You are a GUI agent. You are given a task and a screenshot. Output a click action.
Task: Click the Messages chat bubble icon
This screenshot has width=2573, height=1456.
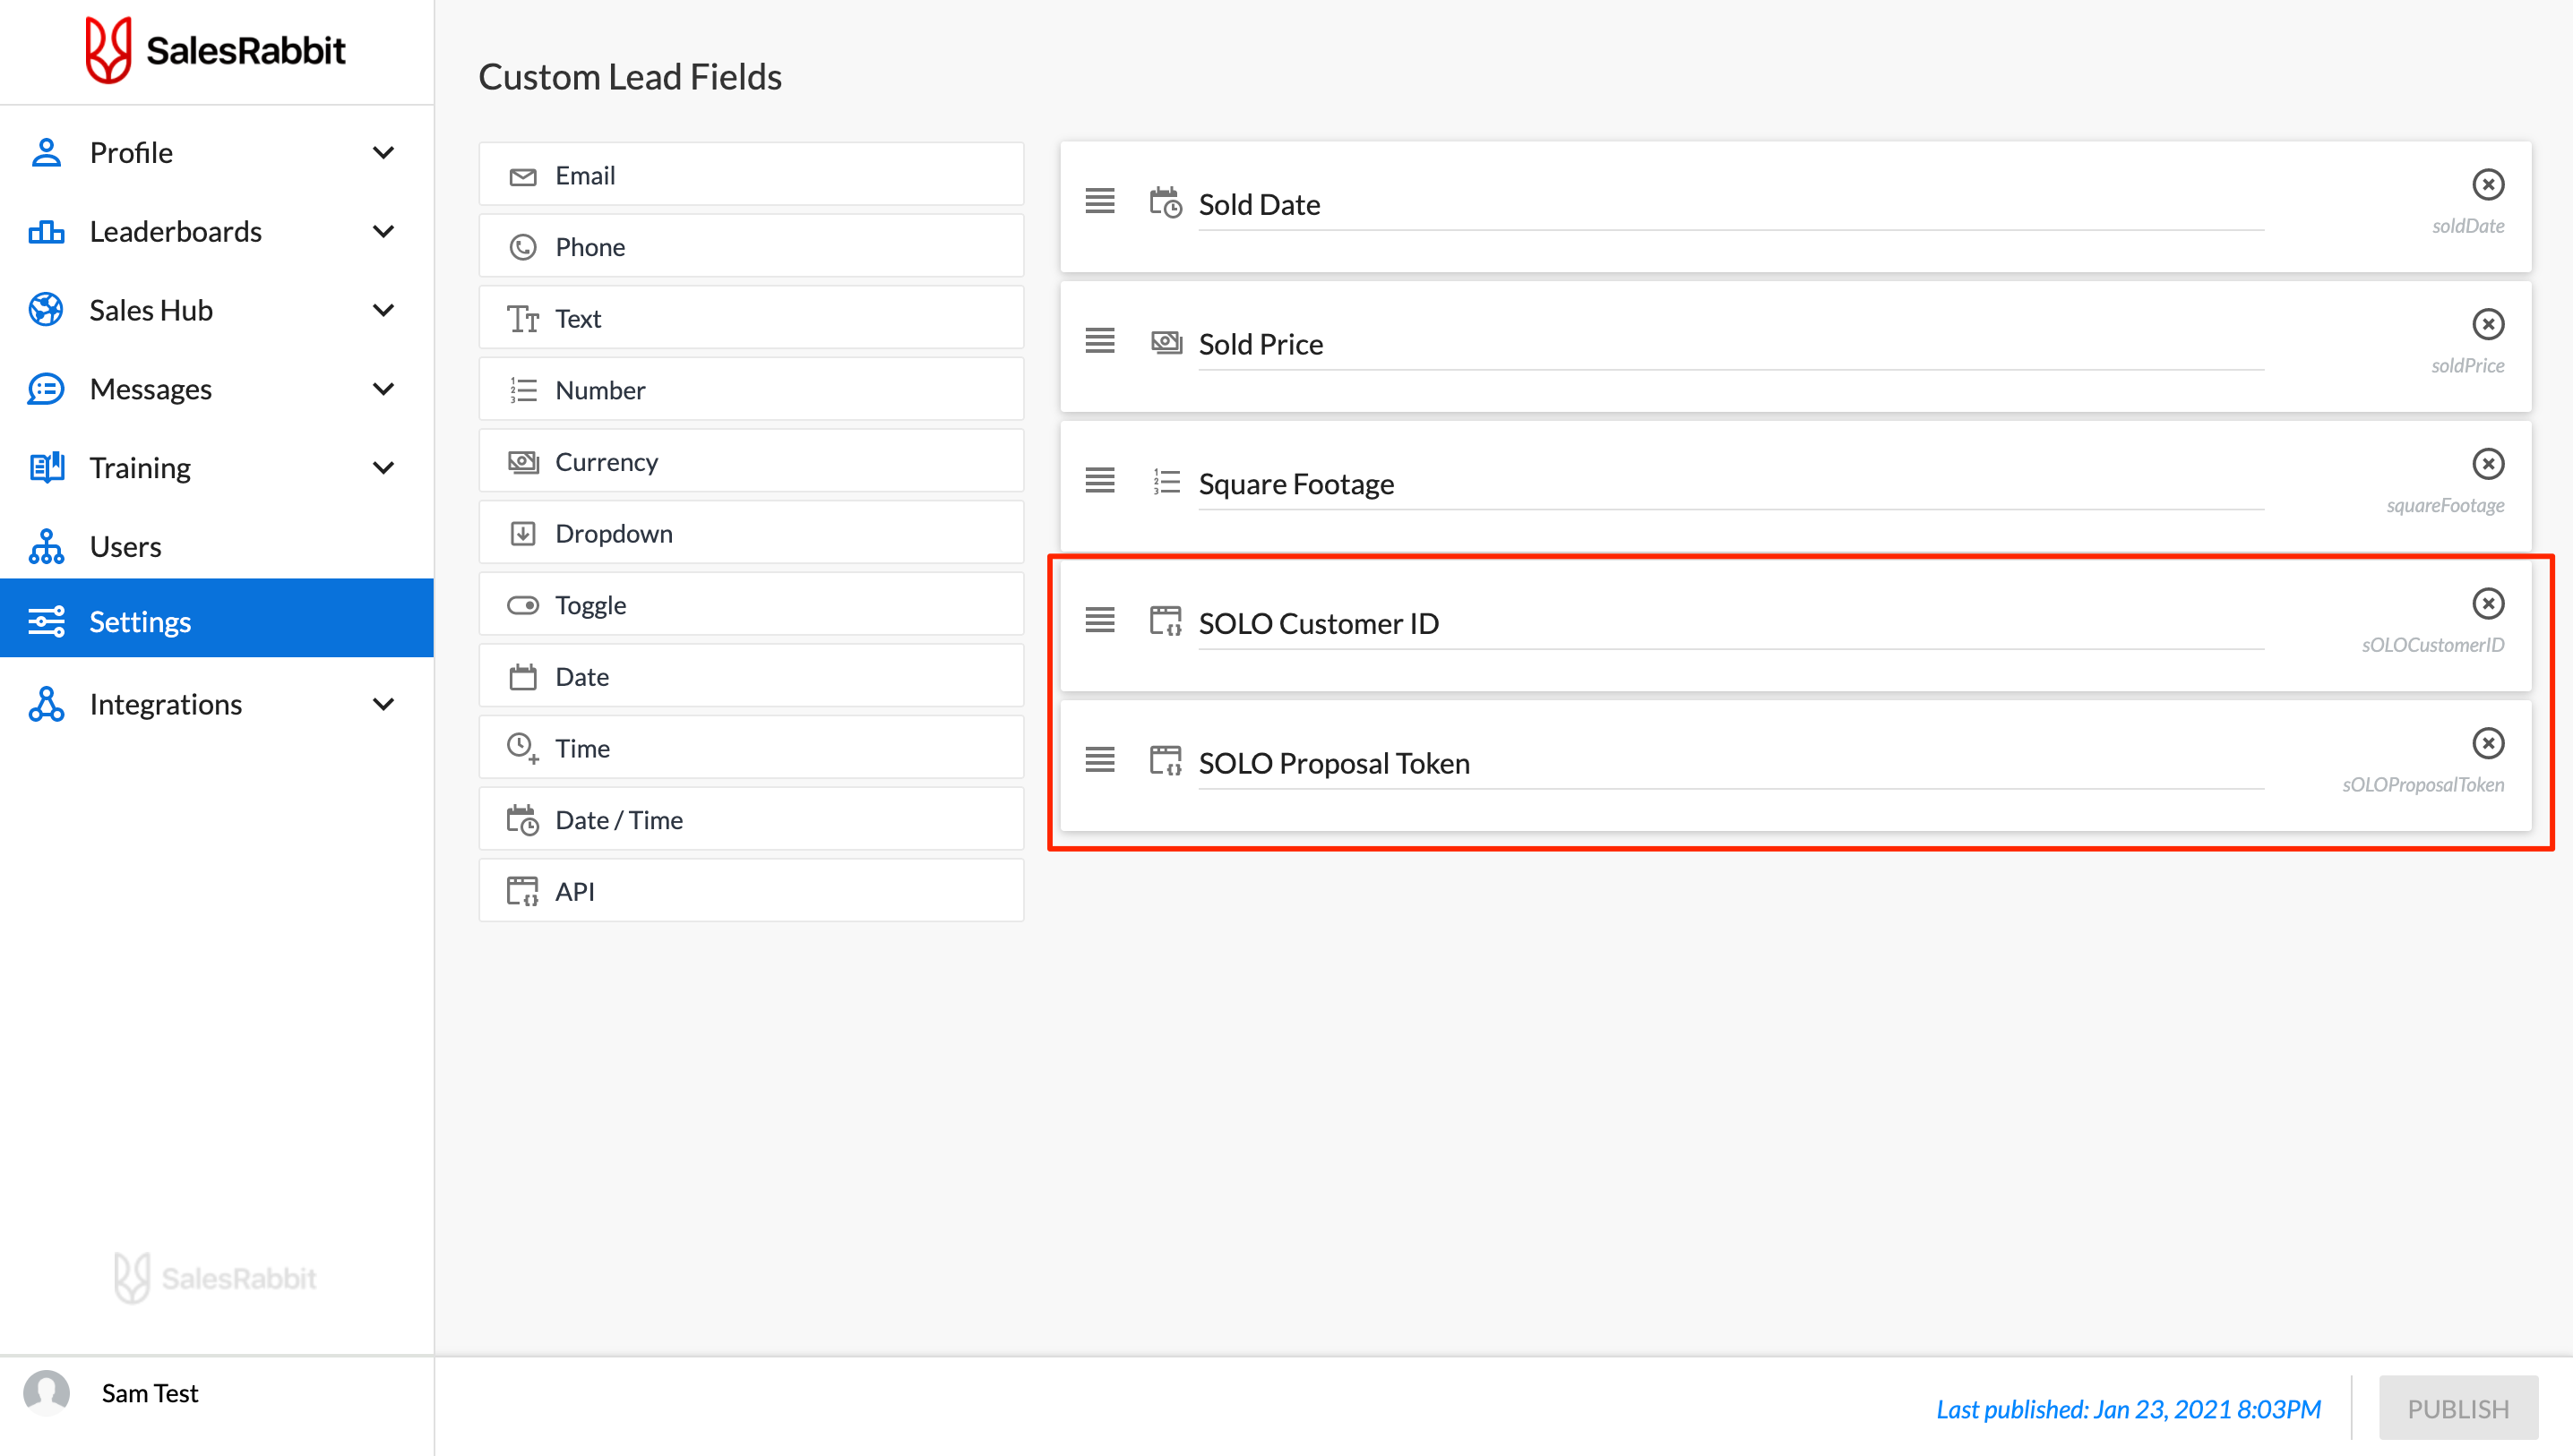point(46,389)
